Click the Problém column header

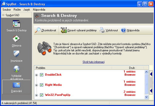click(73, 68)
